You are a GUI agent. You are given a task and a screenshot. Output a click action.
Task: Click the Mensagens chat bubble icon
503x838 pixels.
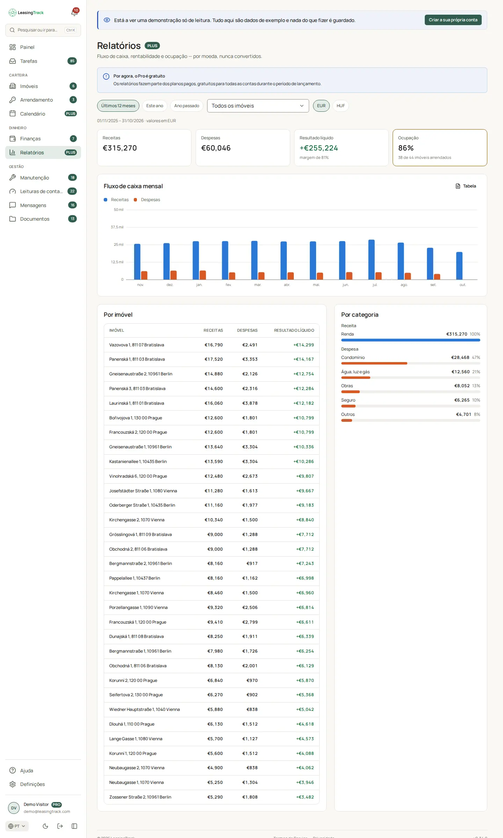tap(13, 205)
